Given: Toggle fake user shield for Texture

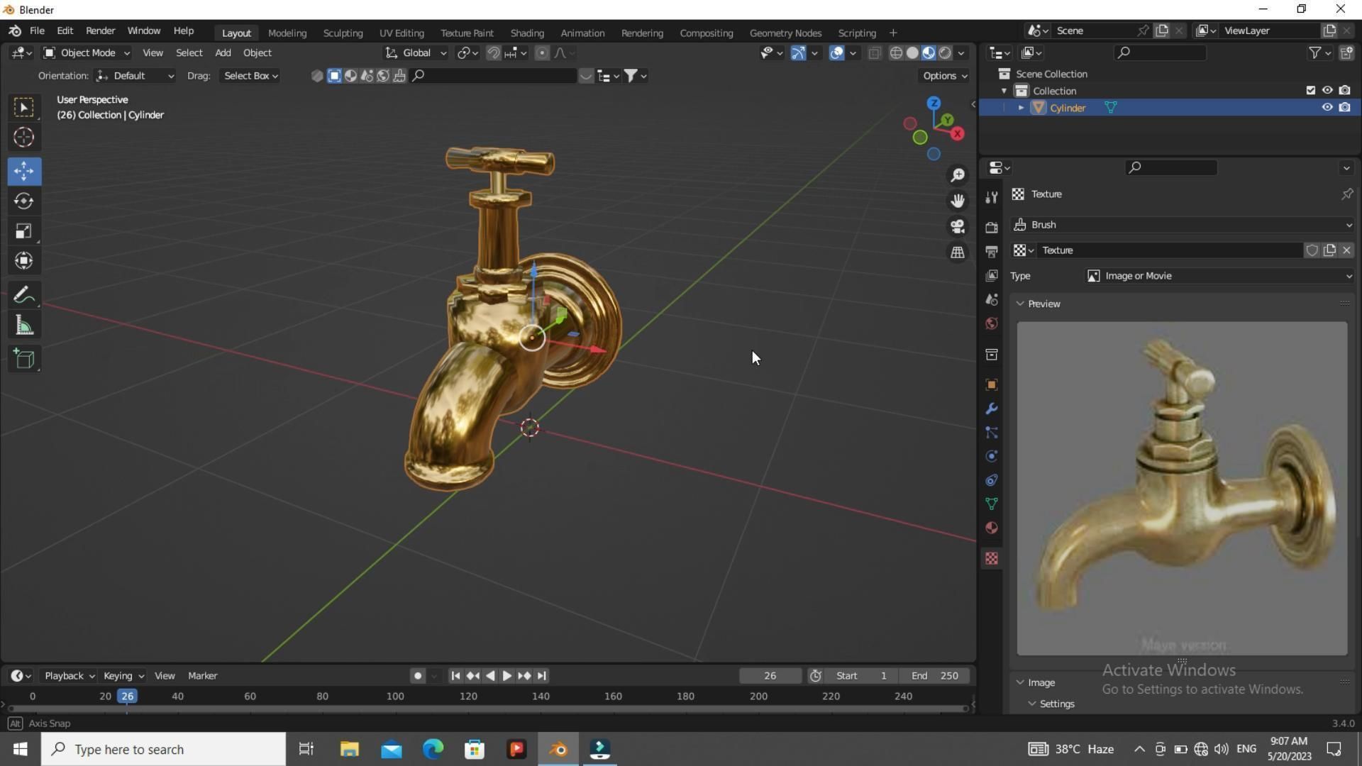Looking at the screenshot, I should coord(1312,250).
